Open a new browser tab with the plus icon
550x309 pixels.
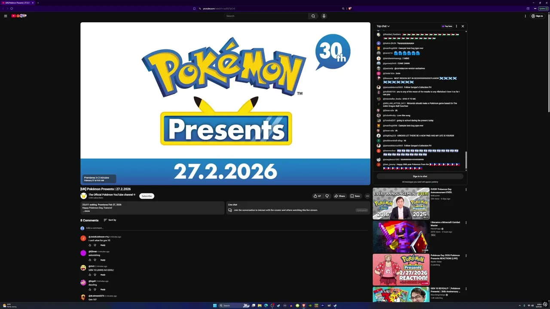coord(38,3)
